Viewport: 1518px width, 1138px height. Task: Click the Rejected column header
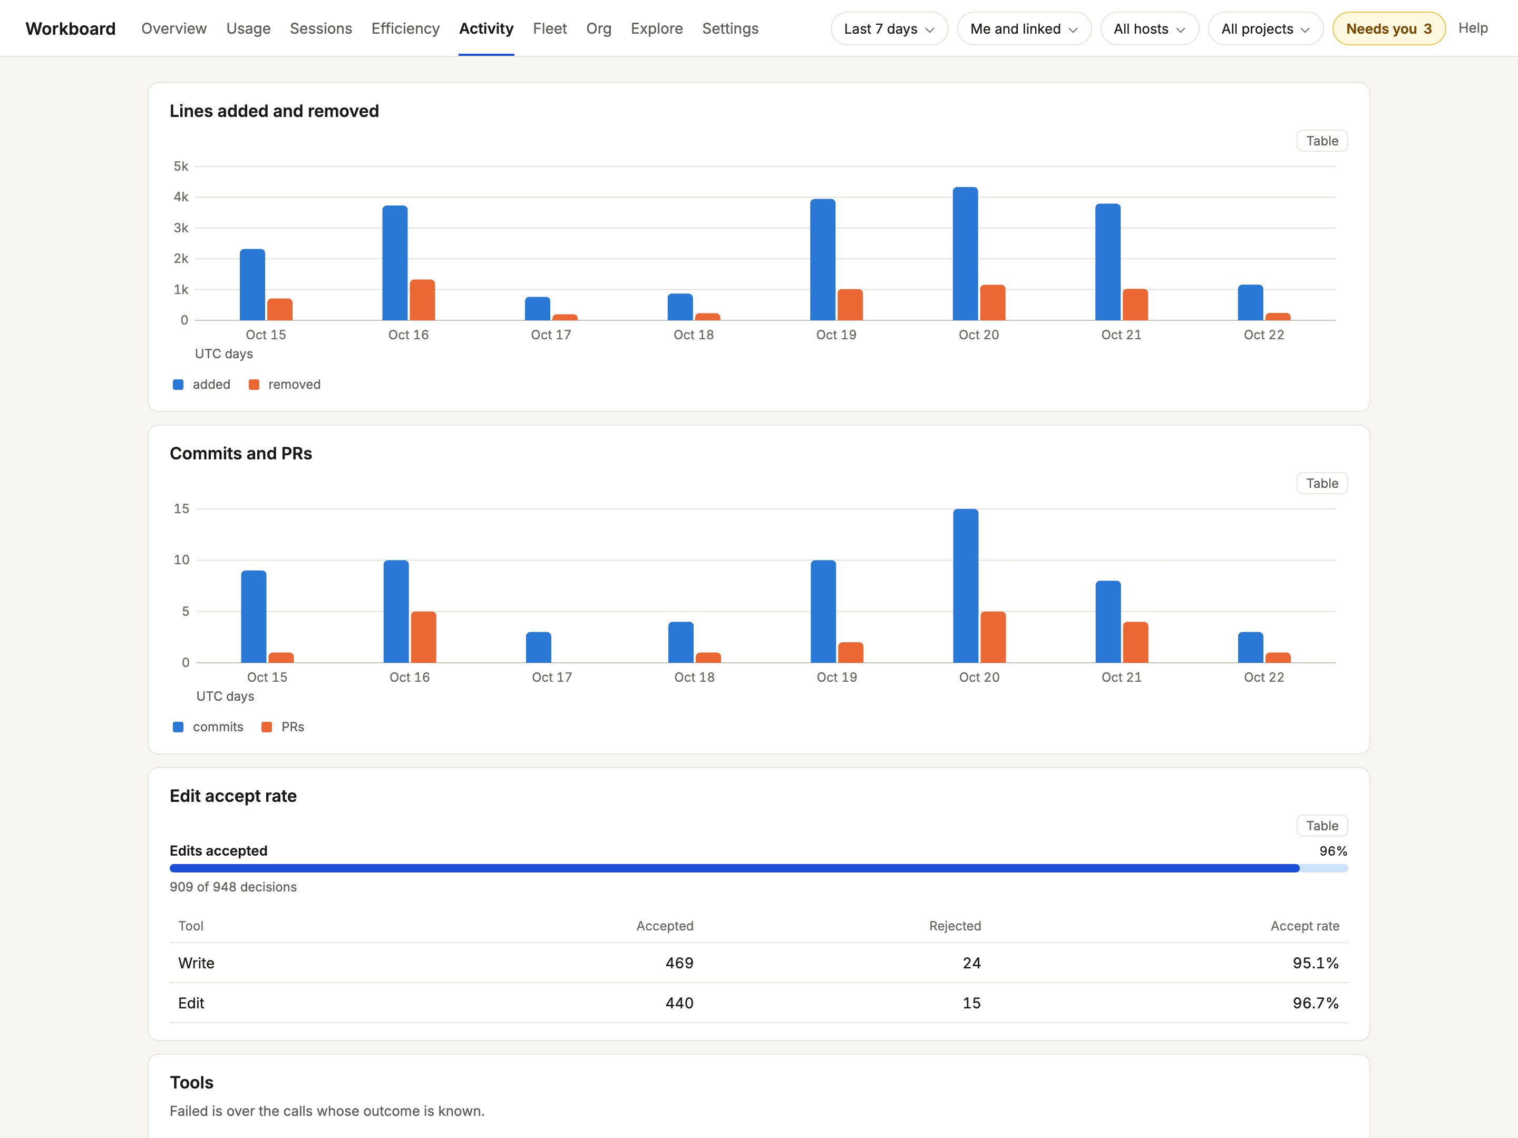[955, 926]
